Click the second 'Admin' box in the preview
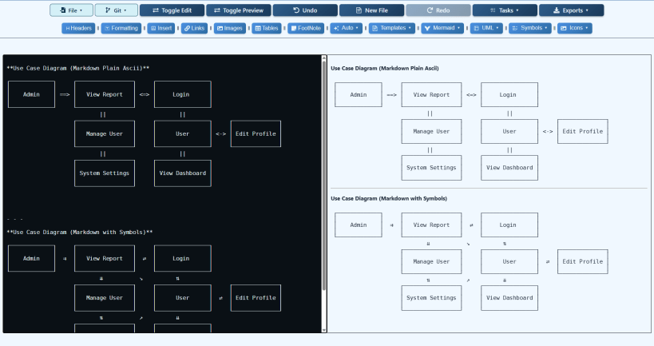The image size is (654, 346). coord(359,225)
